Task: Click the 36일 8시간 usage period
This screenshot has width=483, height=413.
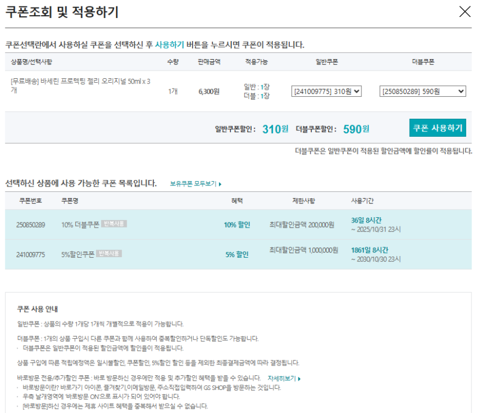Action: (x=366, y=220)
